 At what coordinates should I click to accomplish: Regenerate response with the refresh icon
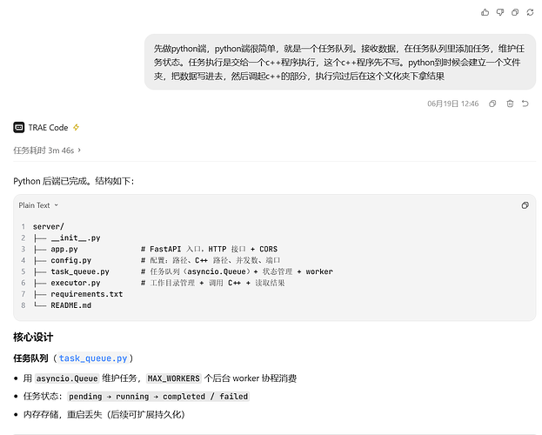530,12
